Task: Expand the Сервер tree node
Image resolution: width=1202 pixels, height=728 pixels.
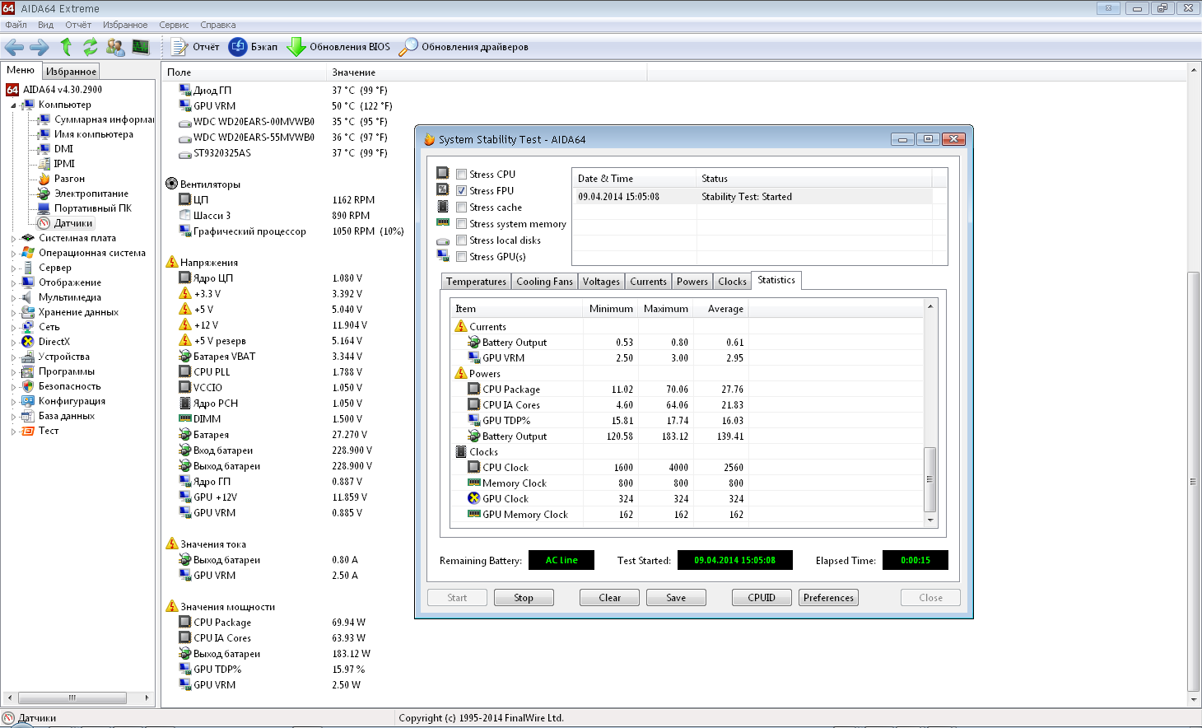Action: pyautogui.click(x=13, y=268)
